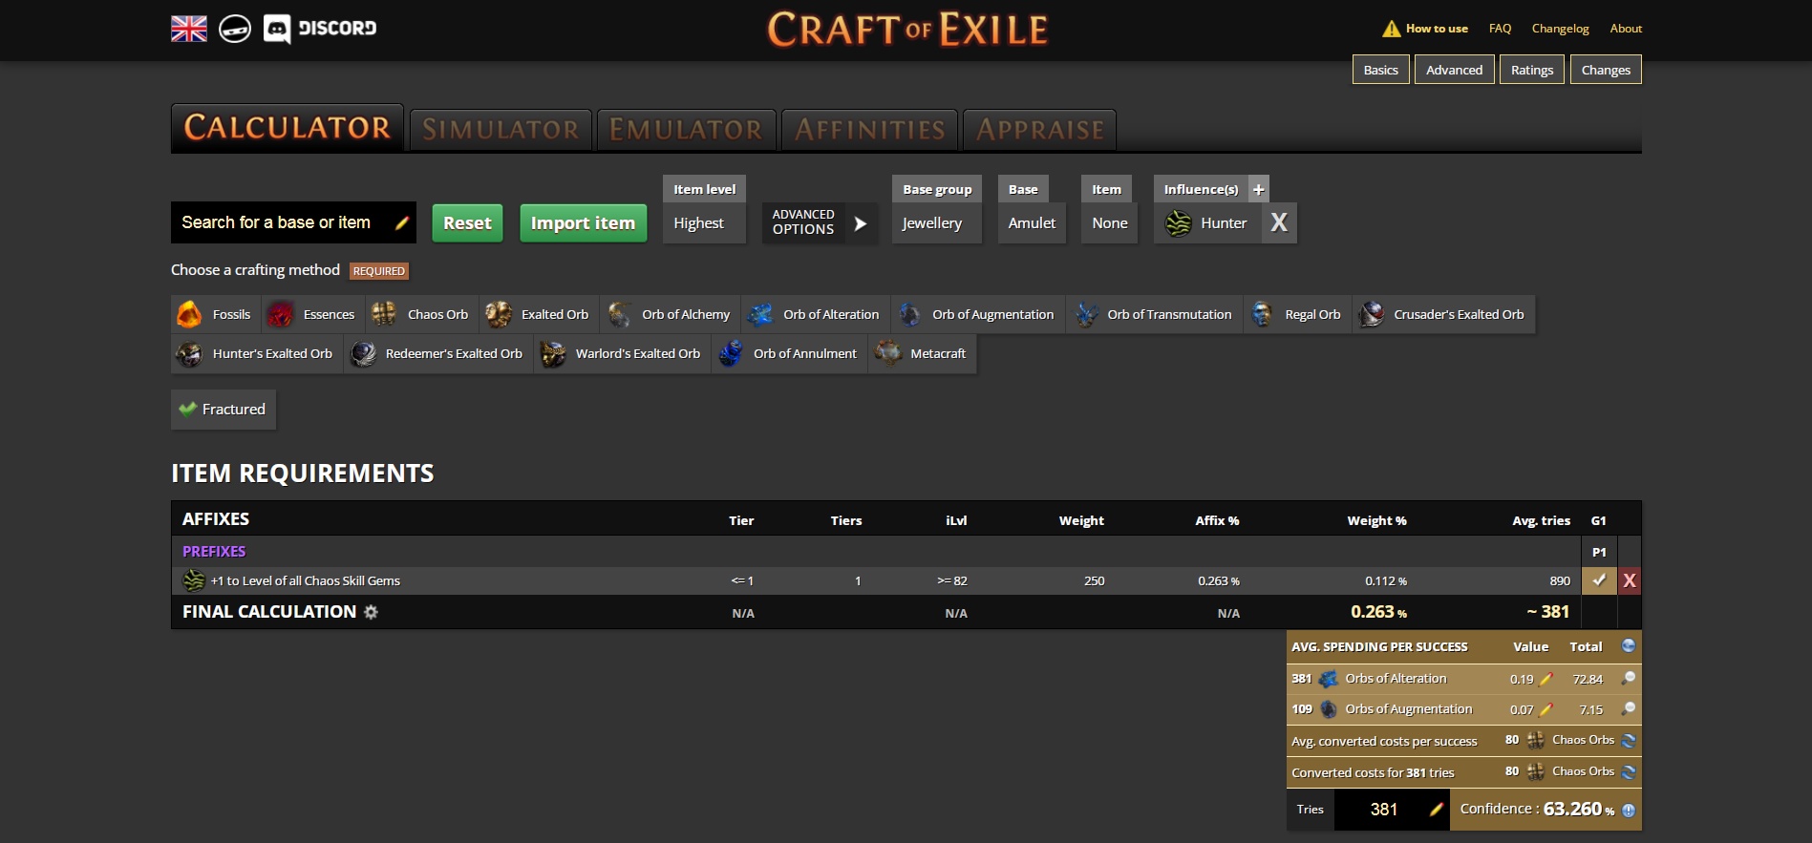Remove the Chaos Skill Gems affix row
This screenshot has width=1812, height=843.
[1630, 580]
